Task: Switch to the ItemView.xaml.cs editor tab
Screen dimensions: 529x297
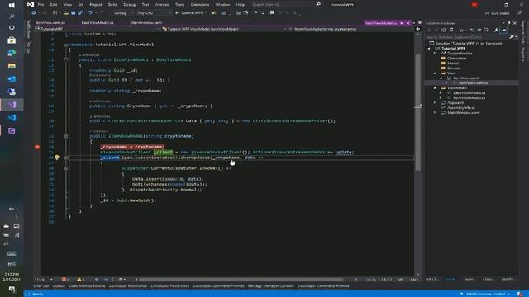Action: (50, 23)
